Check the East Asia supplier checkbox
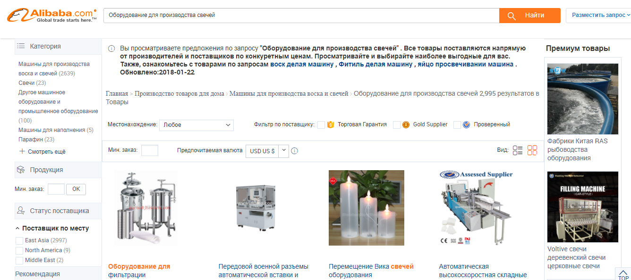 coord(19,240)
